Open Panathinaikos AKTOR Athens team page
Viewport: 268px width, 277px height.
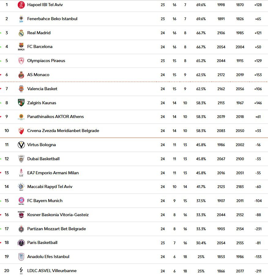55,116
